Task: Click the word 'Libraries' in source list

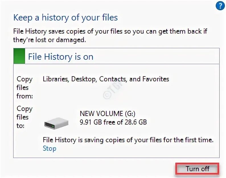Action: click(x=56, y=79)
